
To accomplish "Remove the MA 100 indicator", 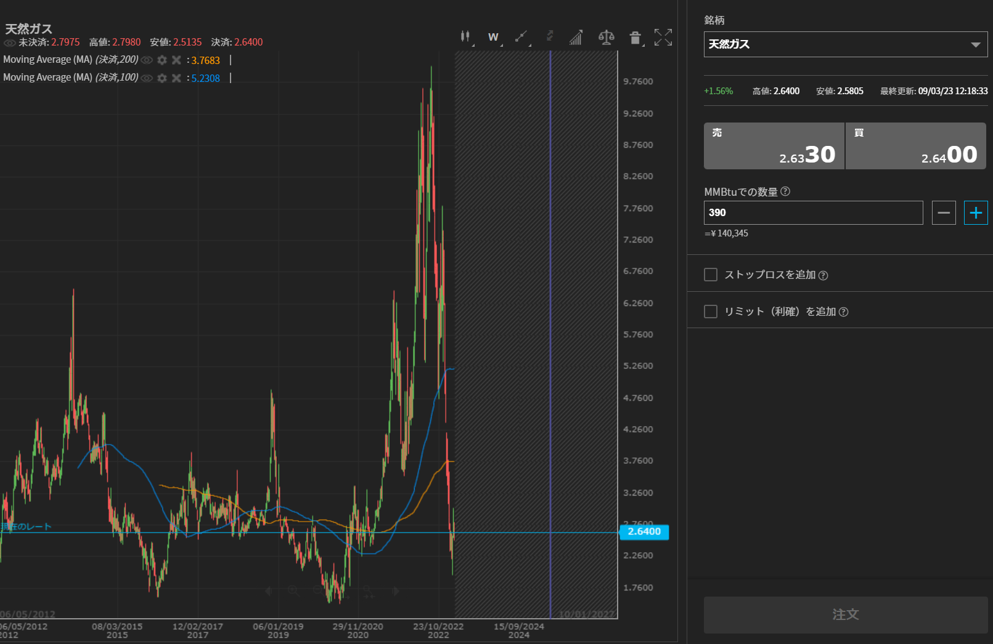I will (176, 78).
